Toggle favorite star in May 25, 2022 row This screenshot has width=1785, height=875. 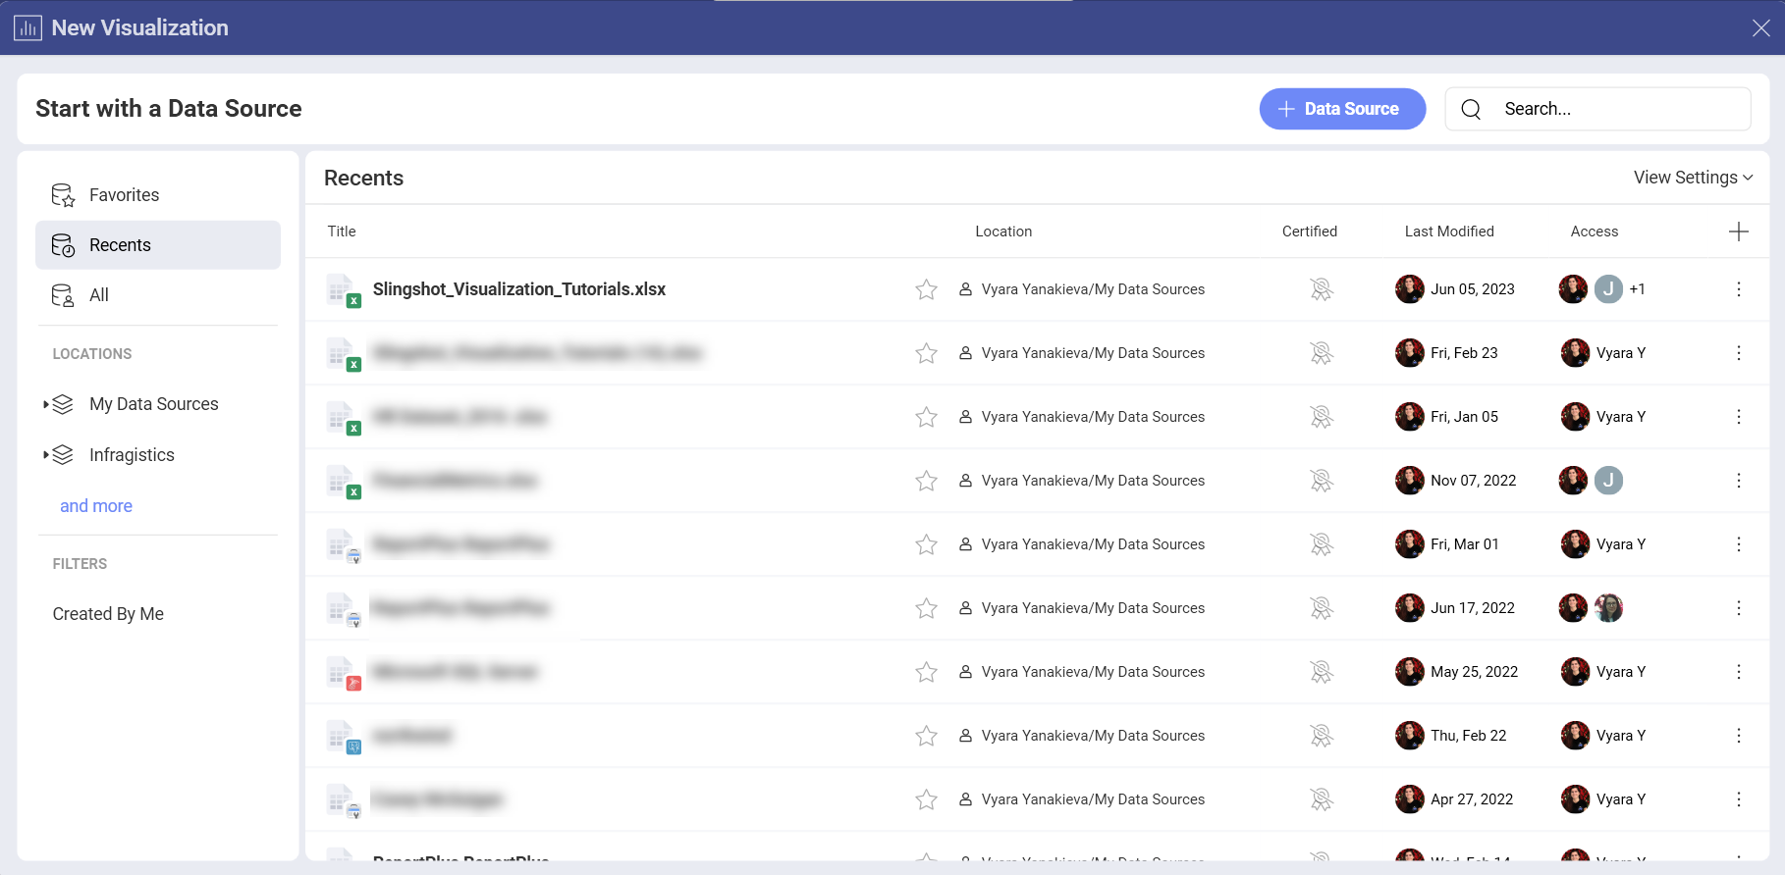[926, 672]
